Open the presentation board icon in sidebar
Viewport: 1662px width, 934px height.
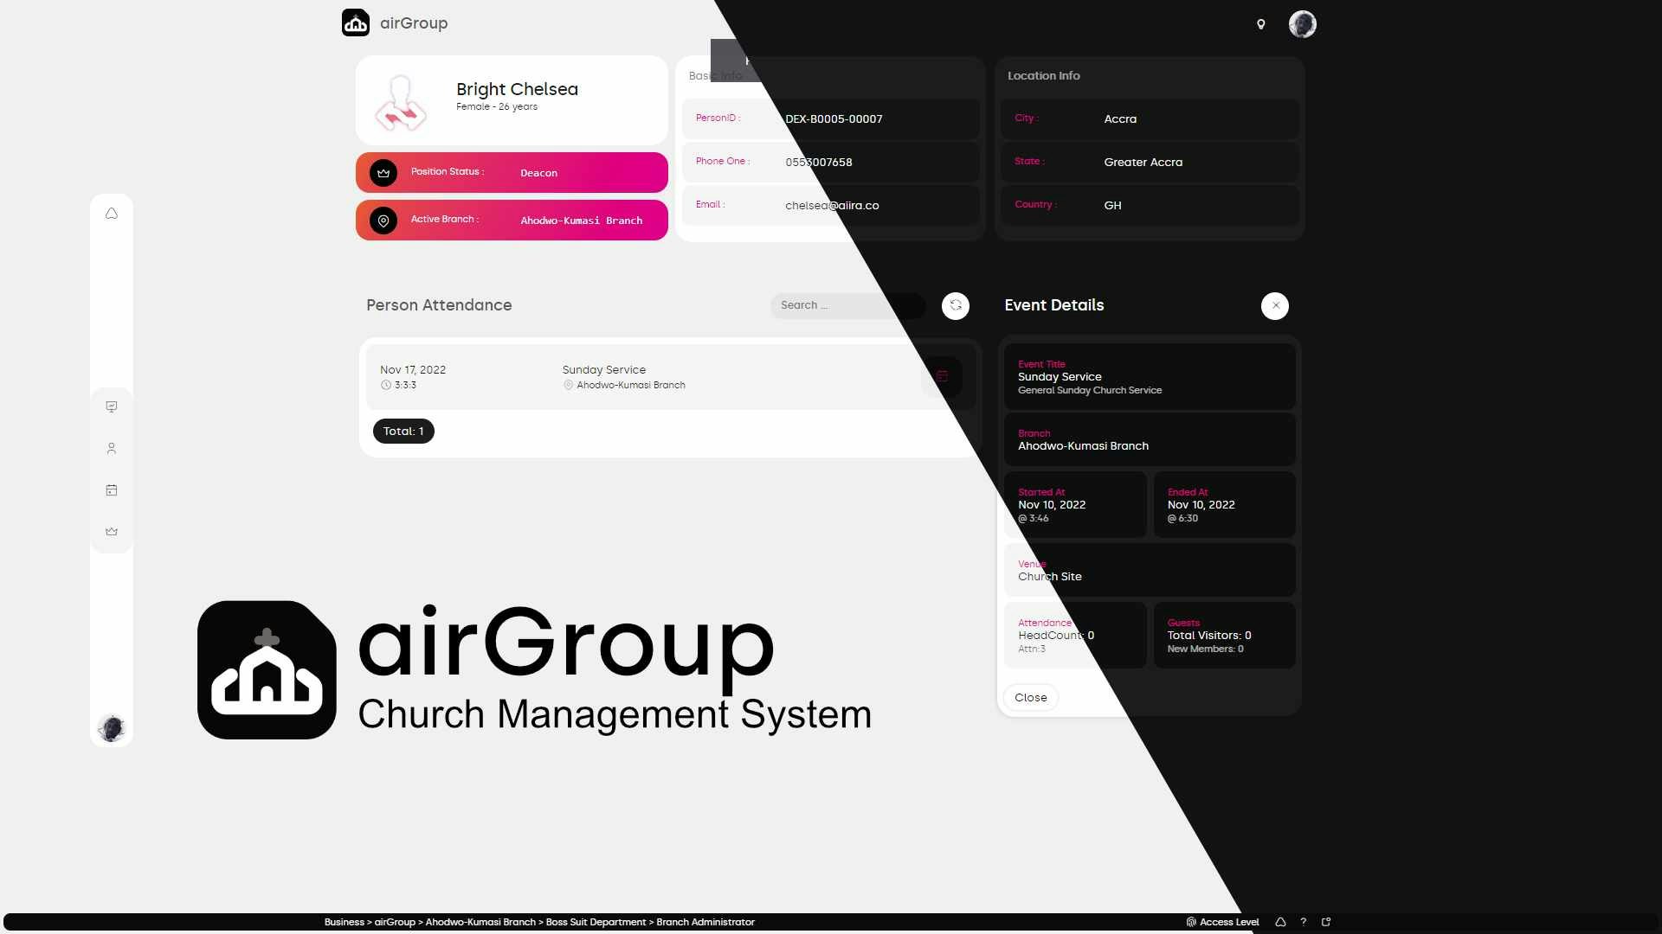(x=112, y=406)
